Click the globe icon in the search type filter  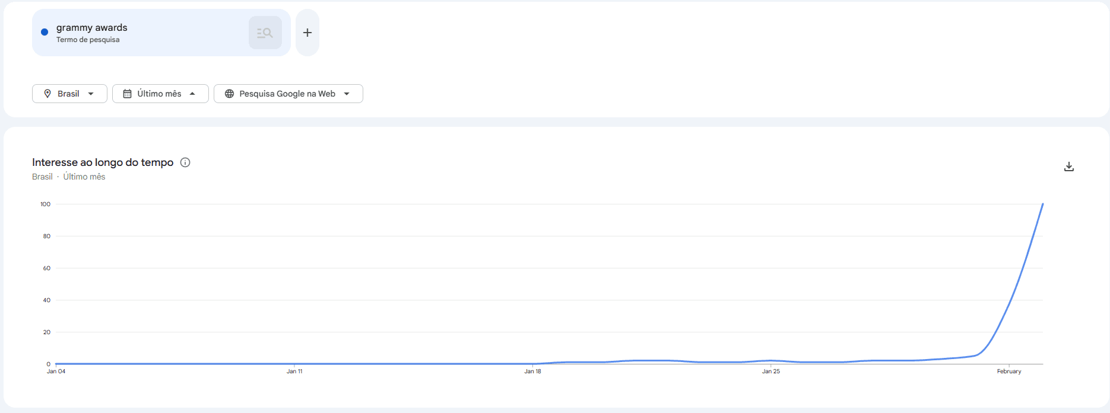229,94
